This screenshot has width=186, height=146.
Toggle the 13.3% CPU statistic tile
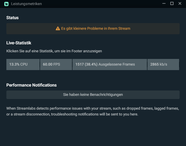pyautogui.click(x=23, y=65)
